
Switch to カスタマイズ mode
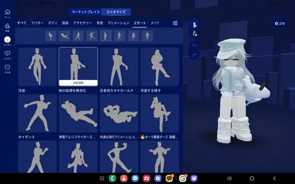tap(116, 12)
